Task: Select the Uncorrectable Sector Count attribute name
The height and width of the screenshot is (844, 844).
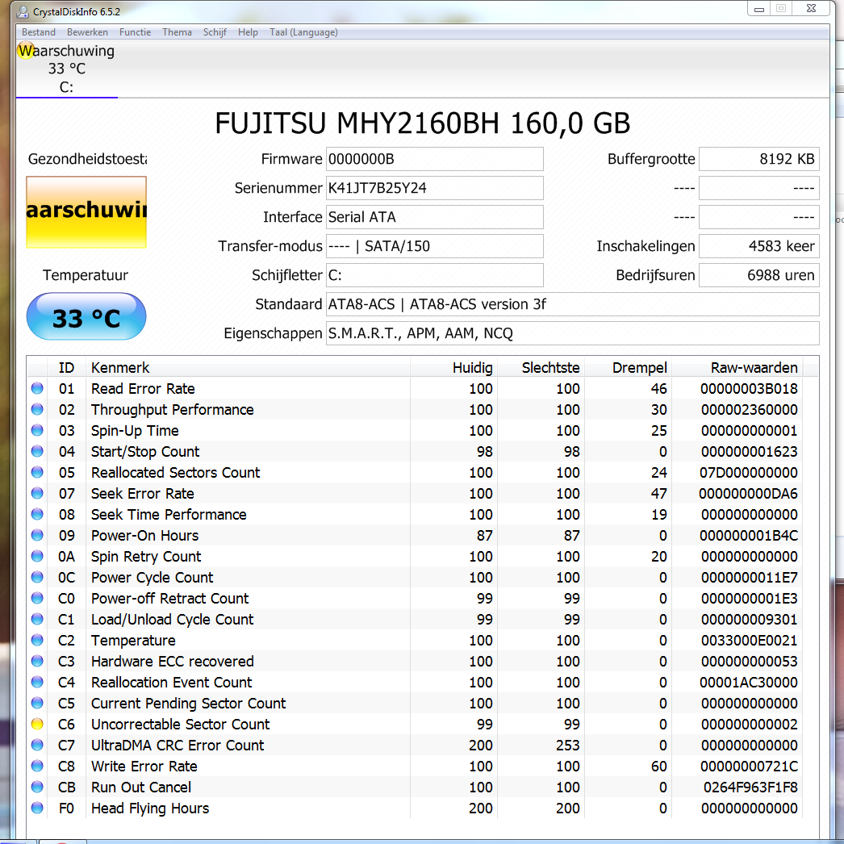Action: coord(180,725)
